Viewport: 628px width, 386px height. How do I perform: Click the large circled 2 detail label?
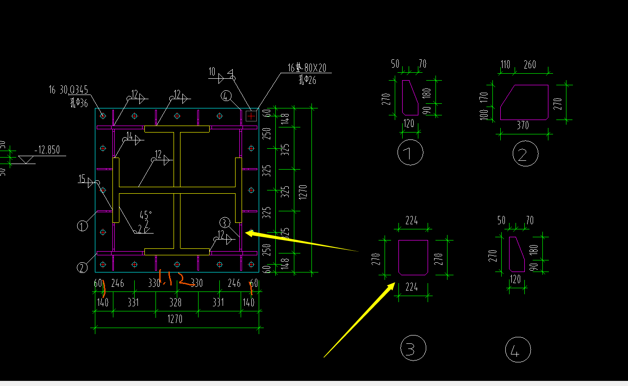click(x=525, y=154)
